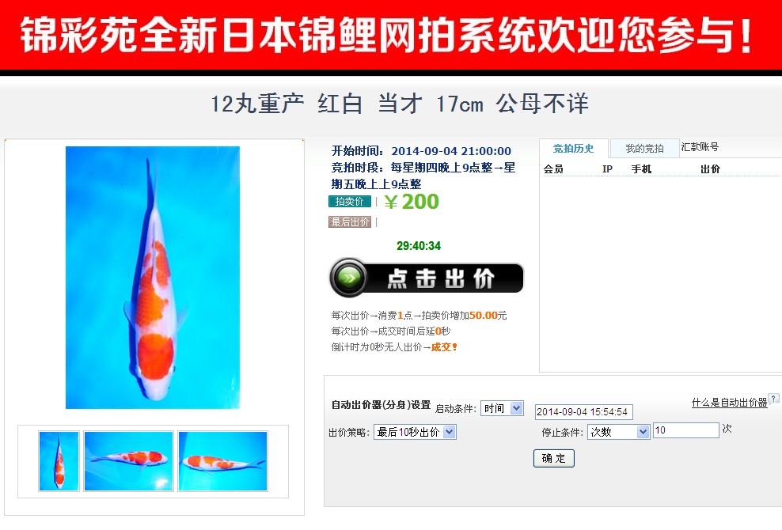Switch to the 我的竞拍 tab
The image size is (782, 530).
644,149
